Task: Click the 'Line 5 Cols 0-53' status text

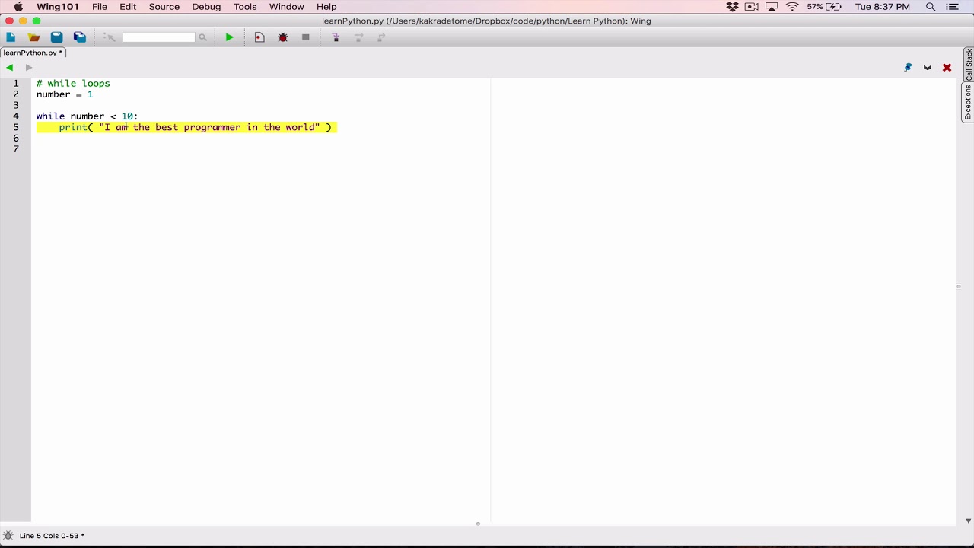Action: [52, 536]
